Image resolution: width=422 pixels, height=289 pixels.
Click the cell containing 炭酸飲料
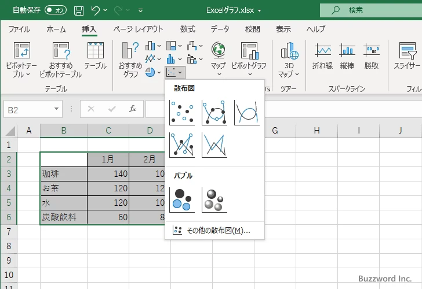(64, 217)
